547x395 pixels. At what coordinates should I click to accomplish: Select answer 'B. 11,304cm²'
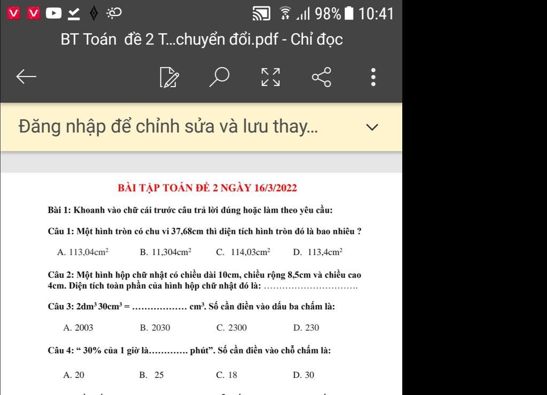click(x=166, y=252)
